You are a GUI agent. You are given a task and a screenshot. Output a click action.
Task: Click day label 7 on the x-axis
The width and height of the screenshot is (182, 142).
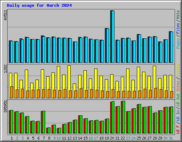coord(44,138)
